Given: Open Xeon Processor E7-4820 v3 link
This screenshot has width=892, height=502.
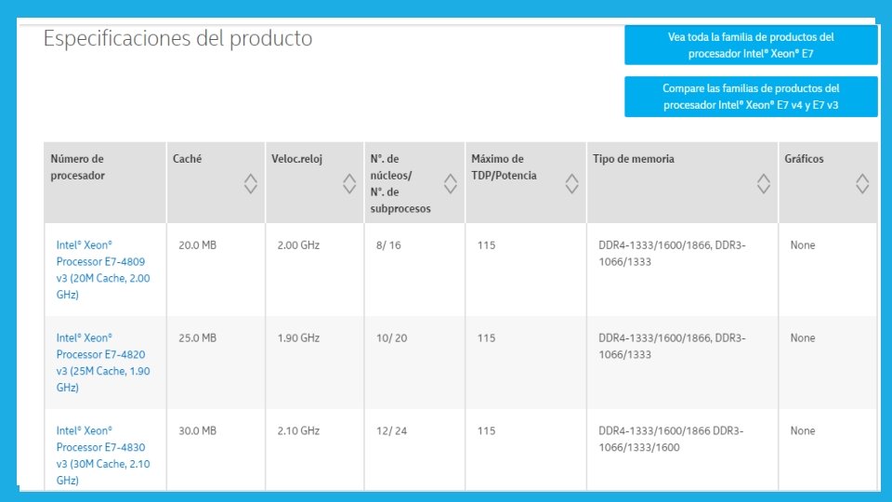Looking at the screenshot, I should tap(103, 363).
